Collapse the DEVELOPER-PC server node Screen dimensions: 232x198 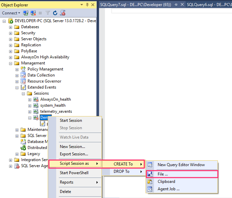tap(4, 21)
